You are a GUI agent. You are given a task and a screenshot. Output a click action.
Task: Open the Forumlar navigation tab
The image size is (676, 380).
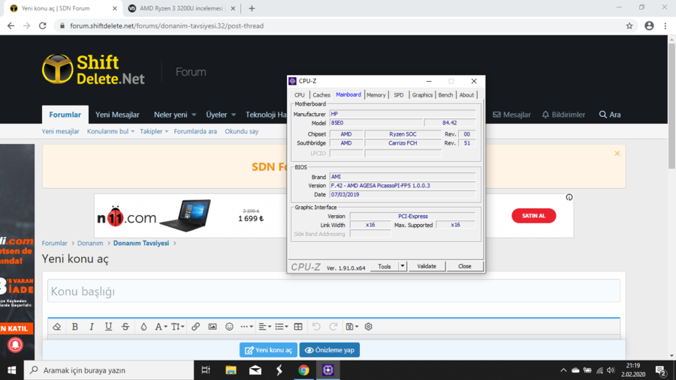pyautogui.click(x=65, y=115)
